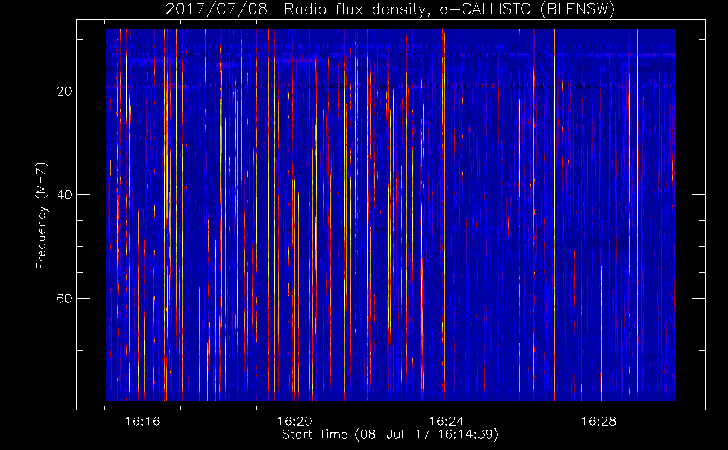728x450 pixels.
Task: Click the '16:20' time tick label
Action: pyautogui.click(x=295, y=422)
